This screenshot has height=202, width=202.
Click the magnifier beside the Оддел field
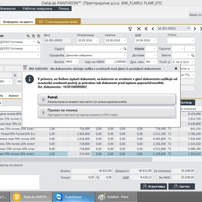(x=125, y=49)
